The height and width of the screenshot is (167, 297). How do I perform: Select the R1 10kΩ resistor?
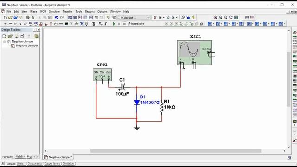pos(161,108)
